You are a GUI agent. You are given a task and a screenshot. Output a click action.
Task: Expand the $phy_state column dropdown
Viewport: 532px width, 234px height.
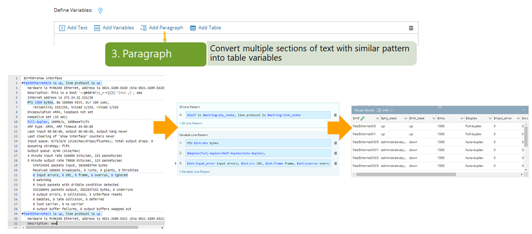click(x=405, y=118)
